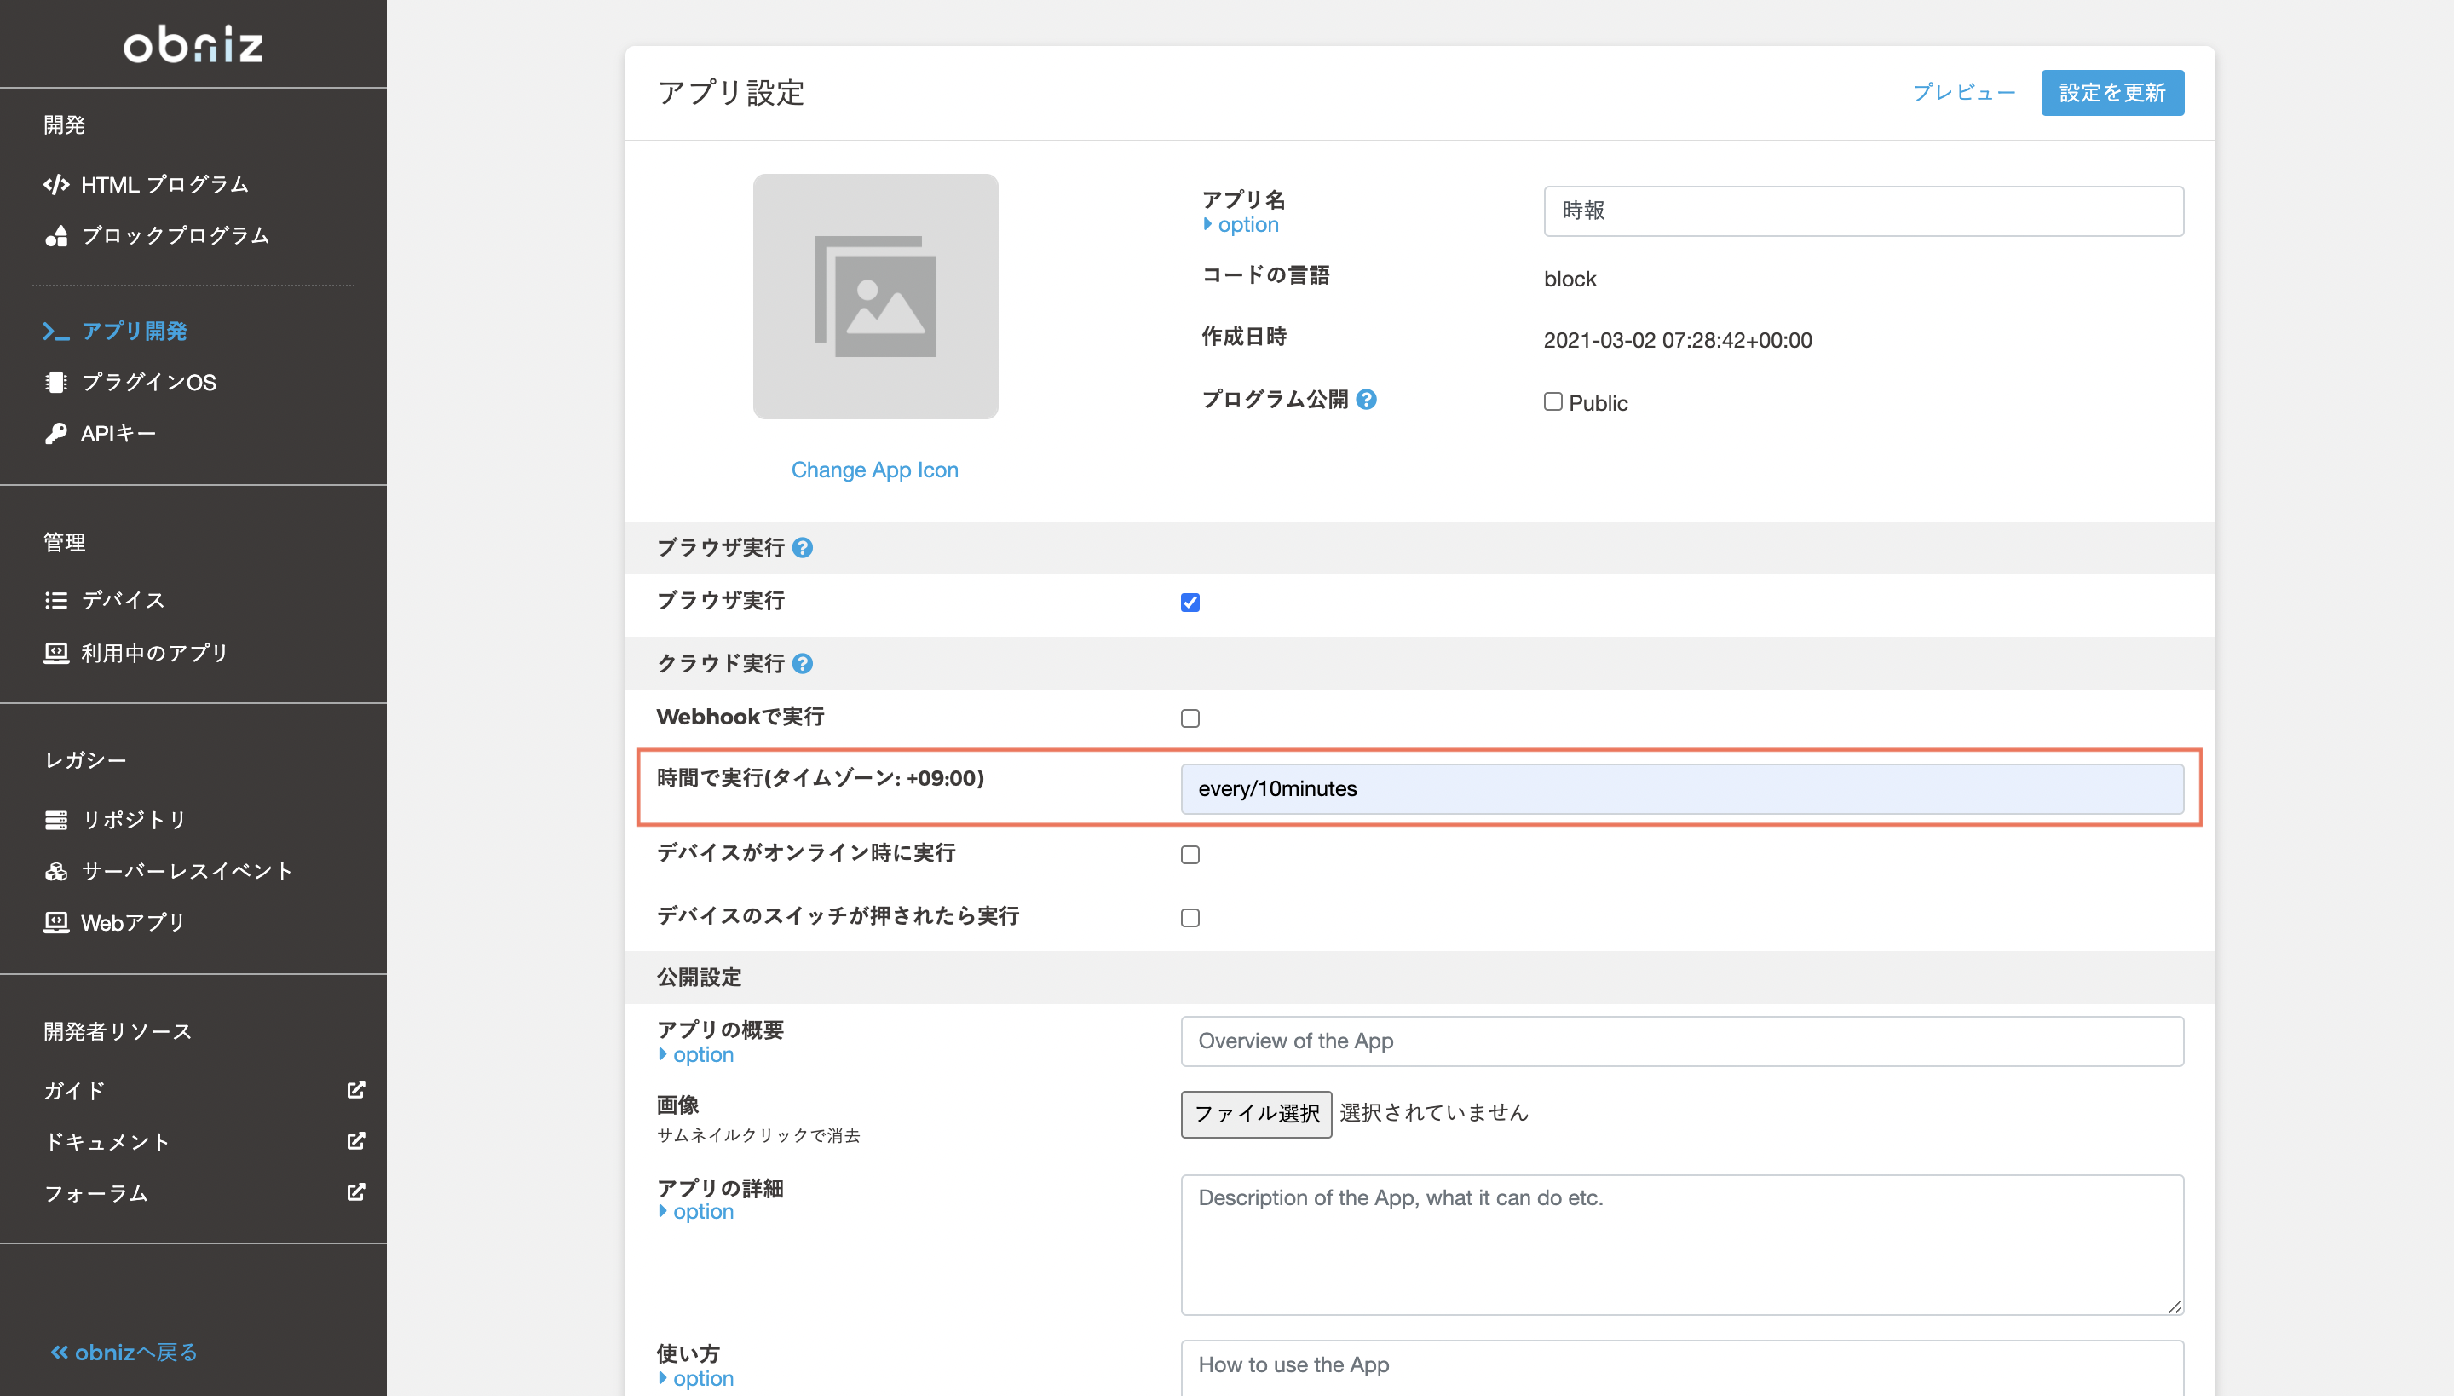Open the APIキー key icon
The height and width of the screenshot is (1396, 2454).
[55, 433]
